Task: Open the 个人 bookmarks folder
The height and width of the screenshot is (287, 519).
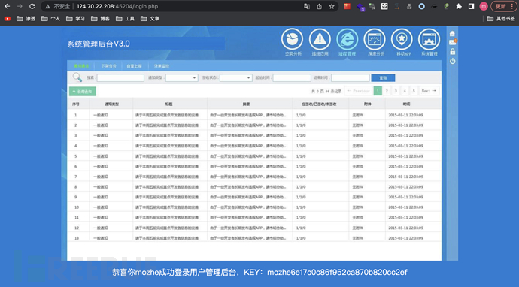Action: 50,19
